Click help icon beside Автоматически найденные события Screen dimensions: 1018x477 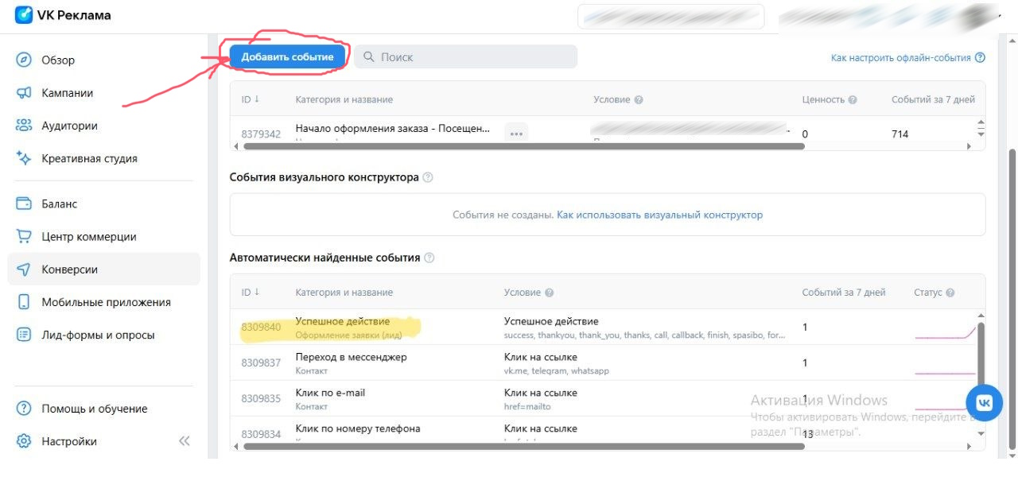click(429, 258)
